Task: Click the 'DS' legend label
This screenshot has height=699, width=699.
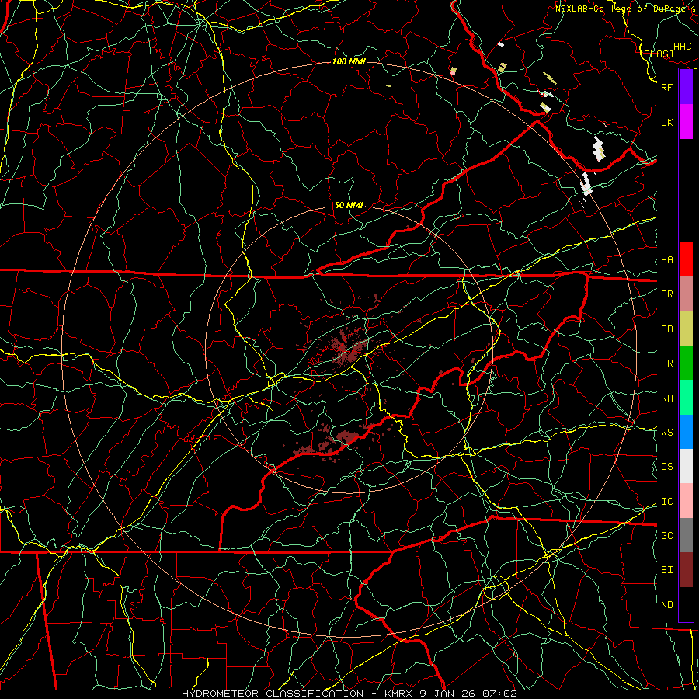Action: coord(666,467)
